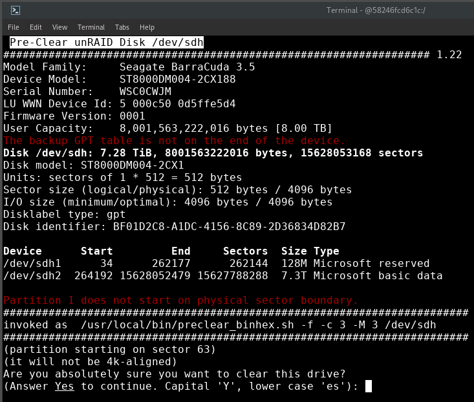Click the 'End' column header

click(181, 251)
